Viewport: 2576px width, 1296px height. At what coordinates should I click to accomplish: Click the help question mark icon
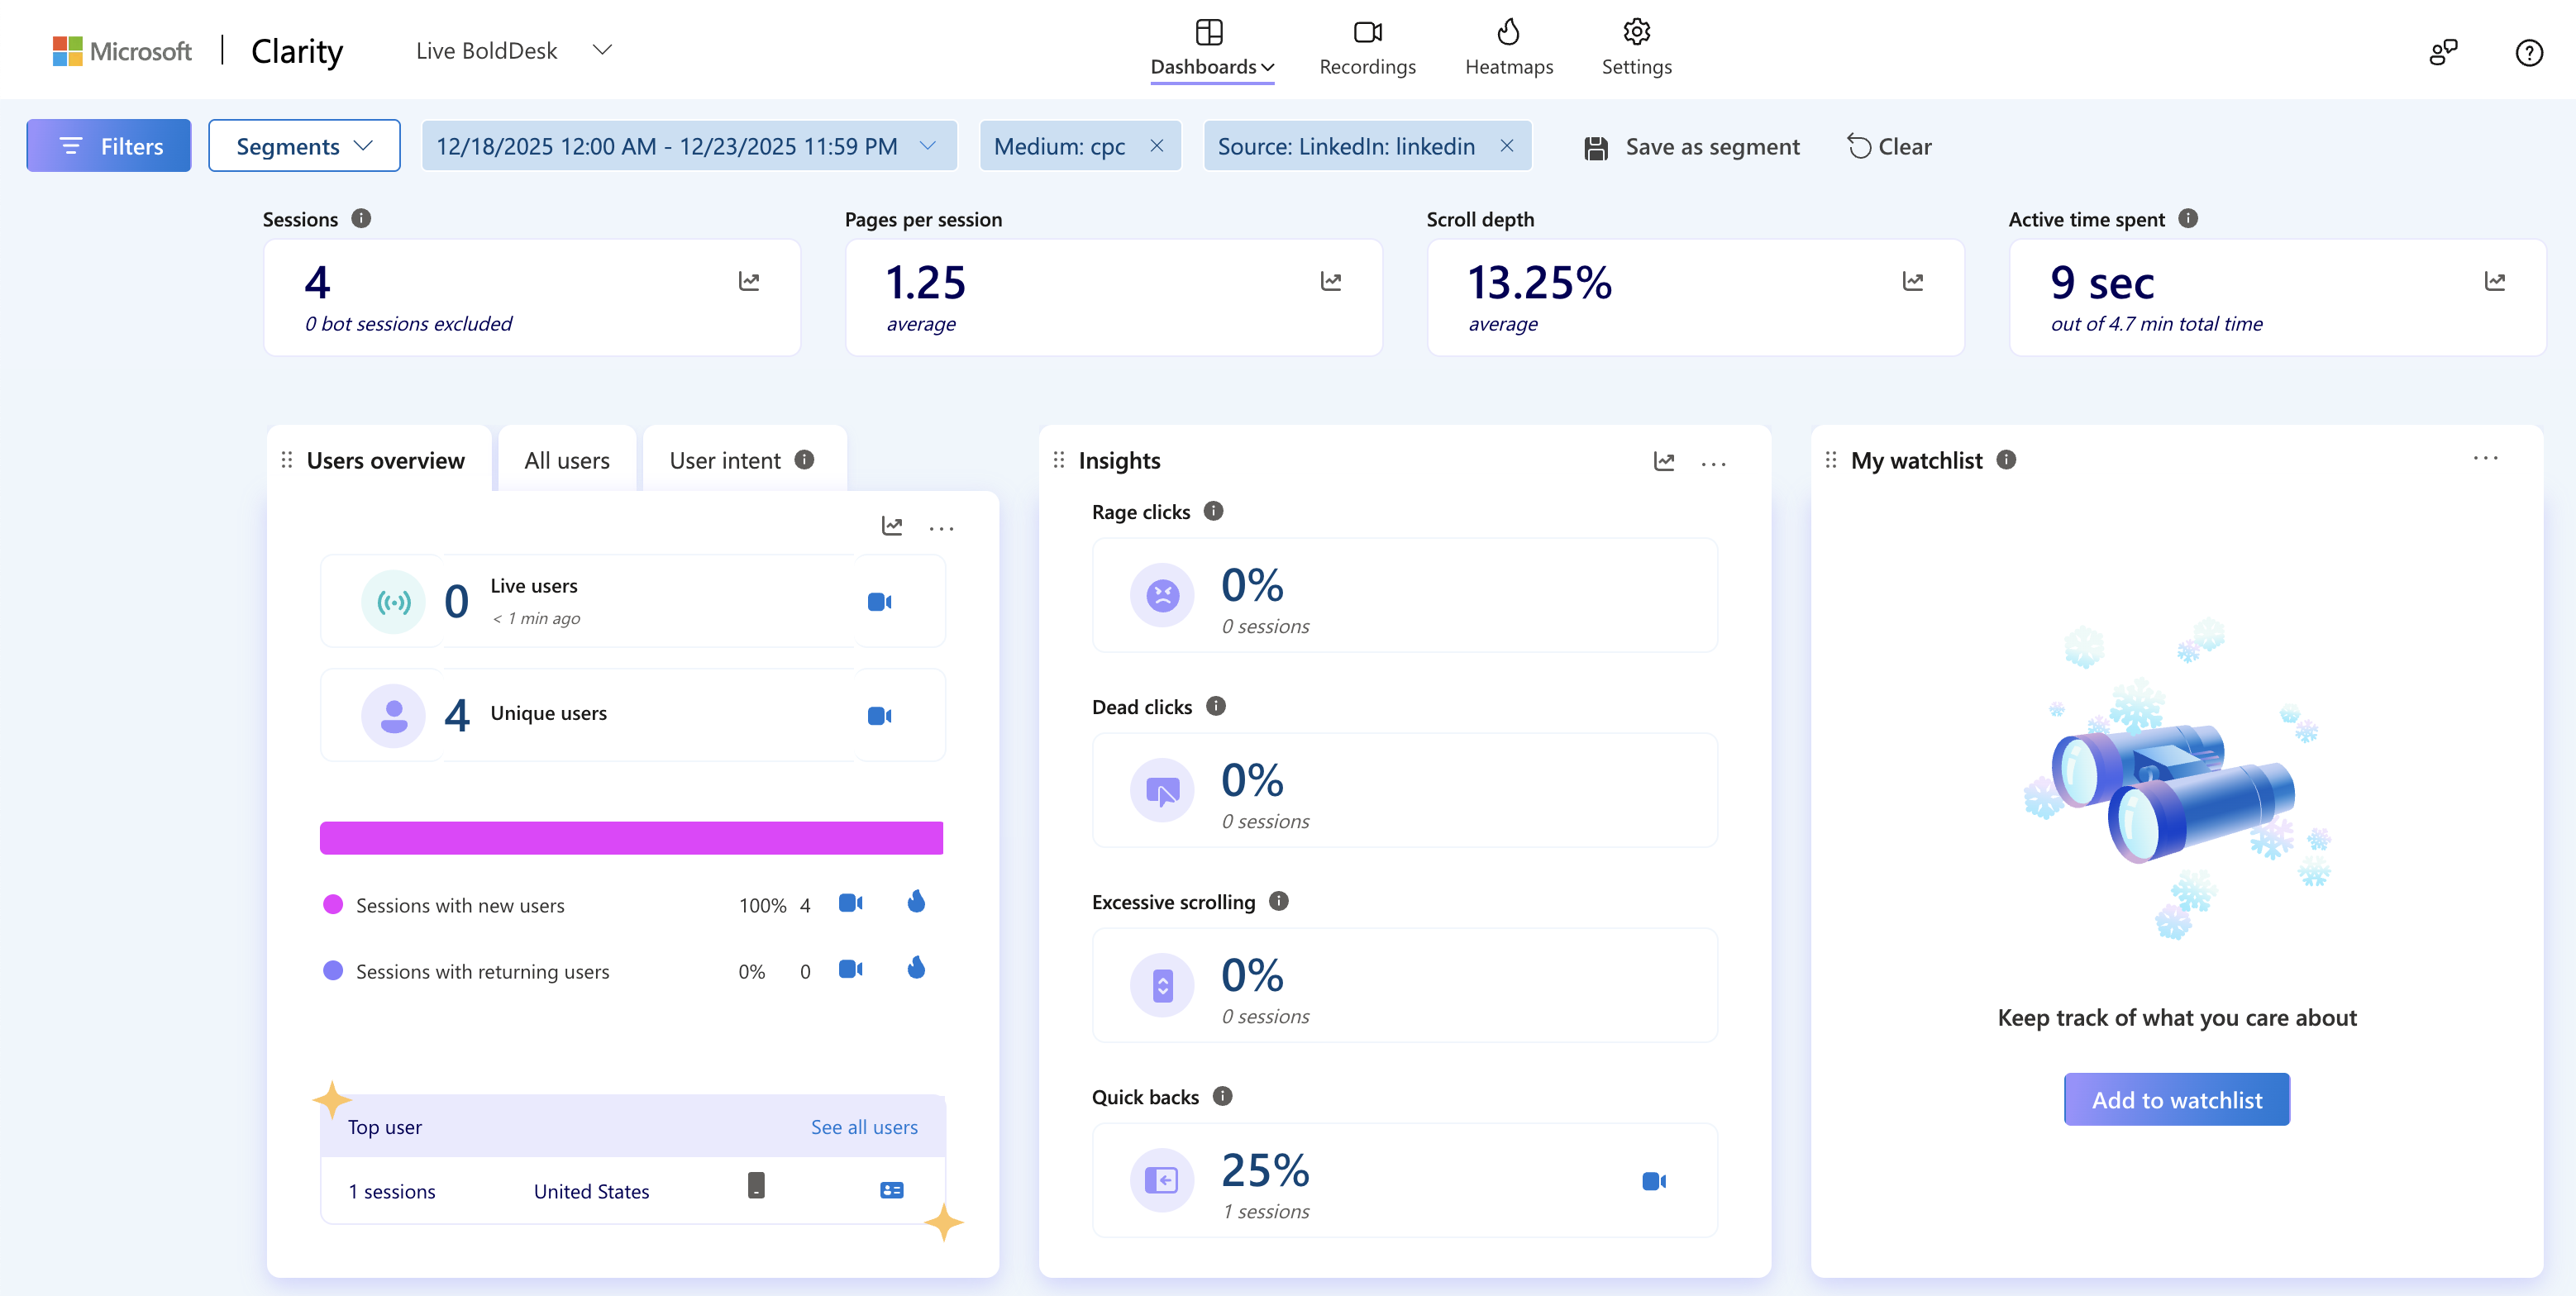(2528, 52)
